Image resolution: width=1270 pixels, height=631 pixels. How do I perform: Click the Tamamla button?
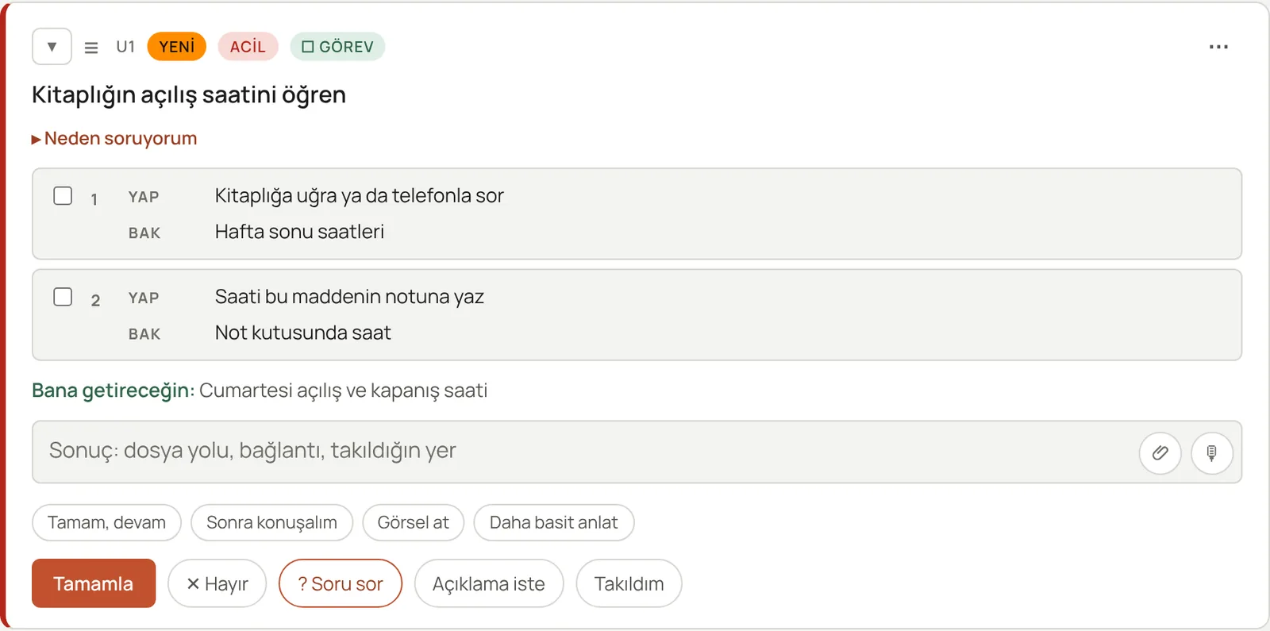[x=94, y=583]
